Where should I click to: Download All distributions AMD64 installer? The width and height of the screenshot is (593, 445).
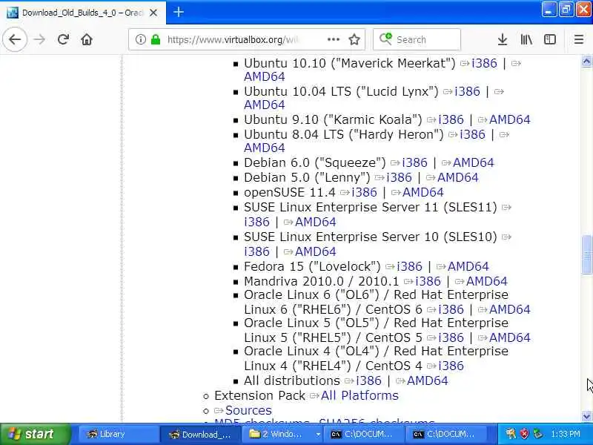click(428, 380)
